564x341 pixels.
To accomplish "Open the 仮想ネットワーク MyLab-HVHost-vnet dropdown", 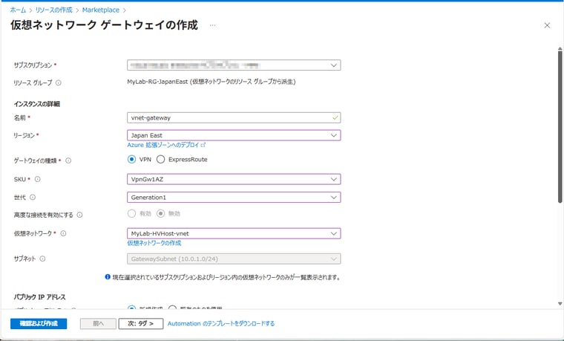I will click(234, 233).
